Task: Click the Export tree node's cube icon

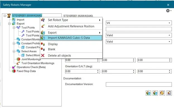Action: [14, 23]
